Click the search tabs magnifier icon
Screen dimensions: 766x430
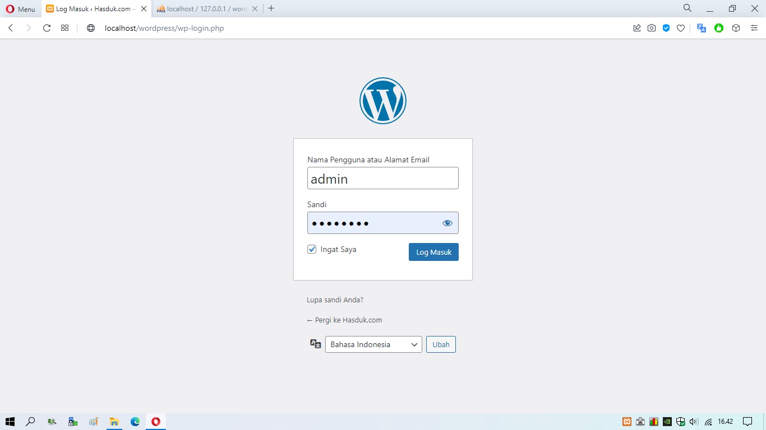(x=687, y=8)
